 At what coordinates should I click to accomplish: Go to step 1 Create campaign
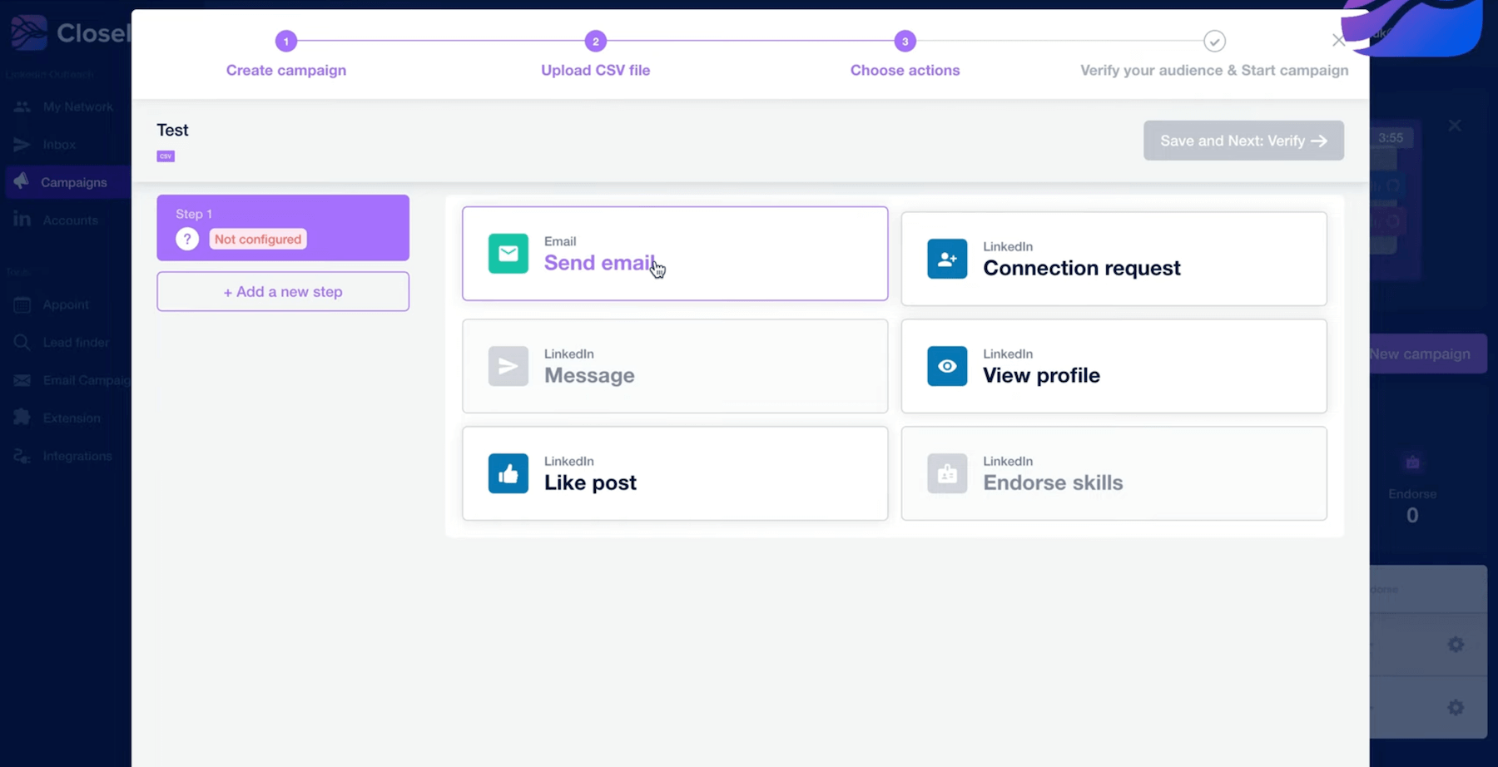point(286,42)
